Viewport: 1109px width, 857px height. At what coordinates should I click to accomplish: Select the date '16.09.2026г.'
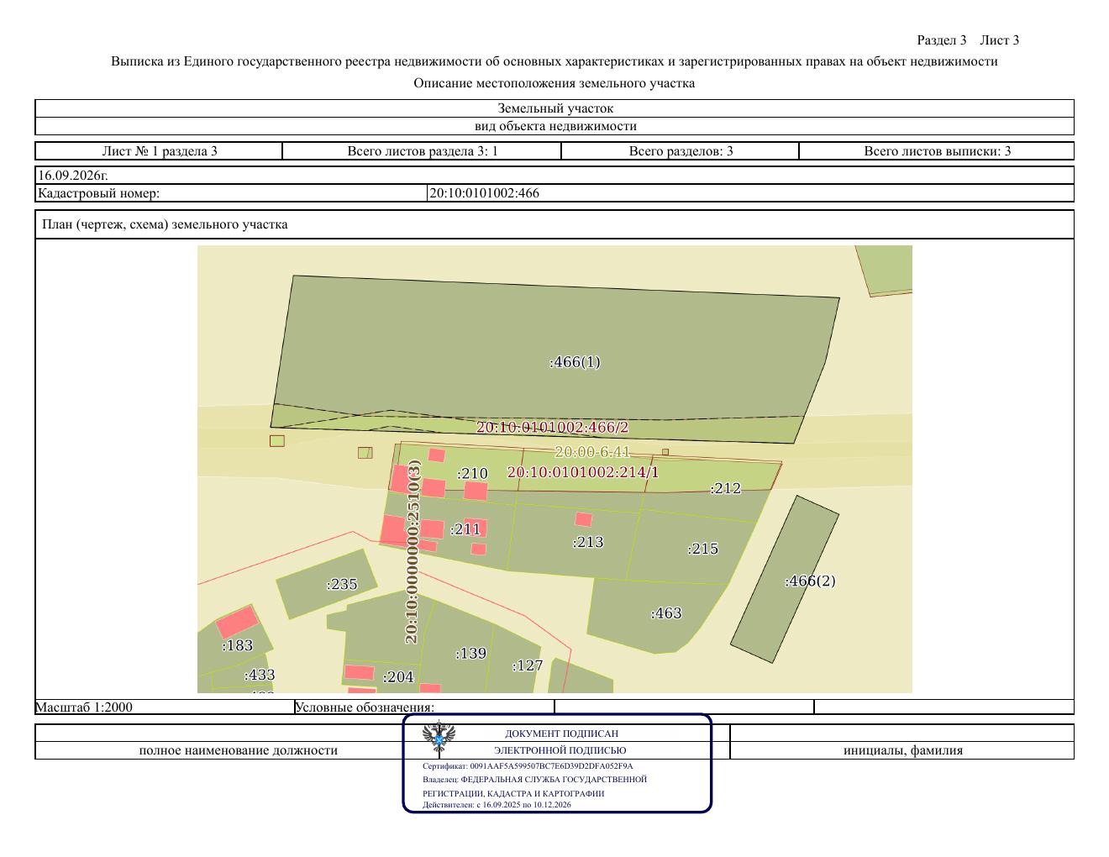click(x=73, y=176)
